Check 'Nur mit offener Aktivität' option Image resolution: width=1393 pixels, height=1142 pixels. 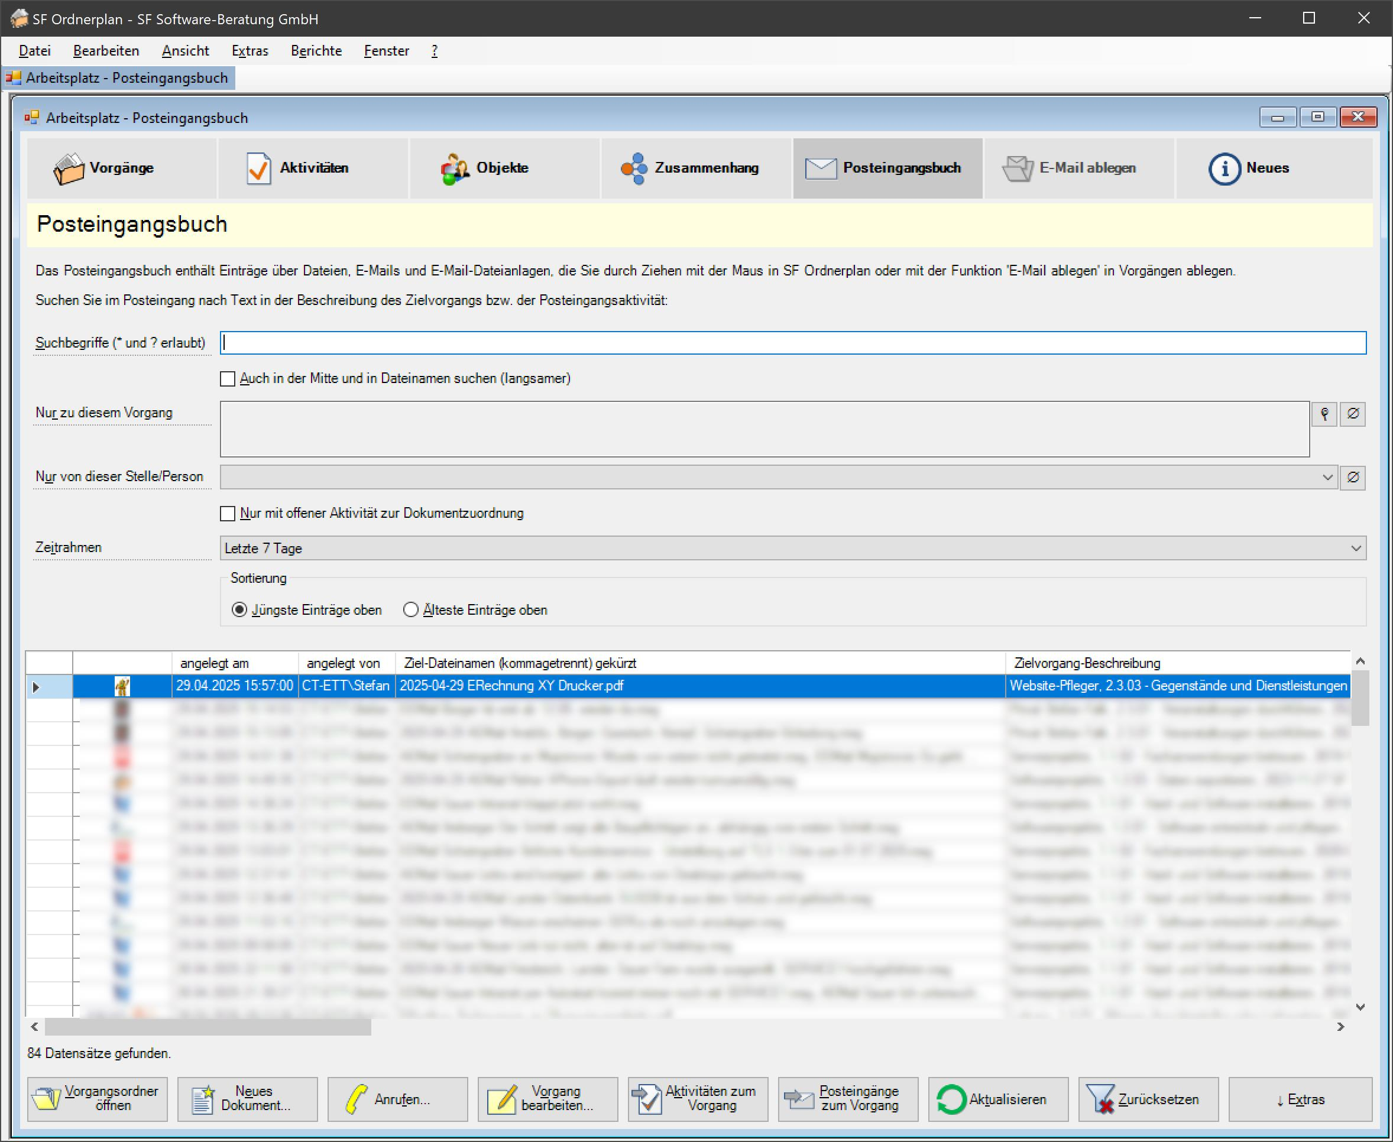coord(228,514)
